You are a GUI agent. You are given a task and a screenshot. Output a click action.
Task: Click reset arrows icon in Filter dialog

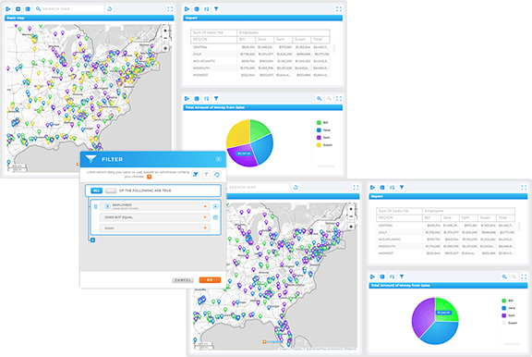point(217,175)
